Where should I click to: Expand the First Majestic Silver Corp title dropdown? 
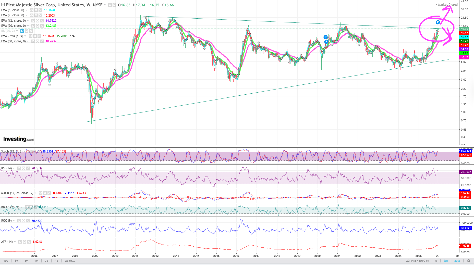coord(105,5)
